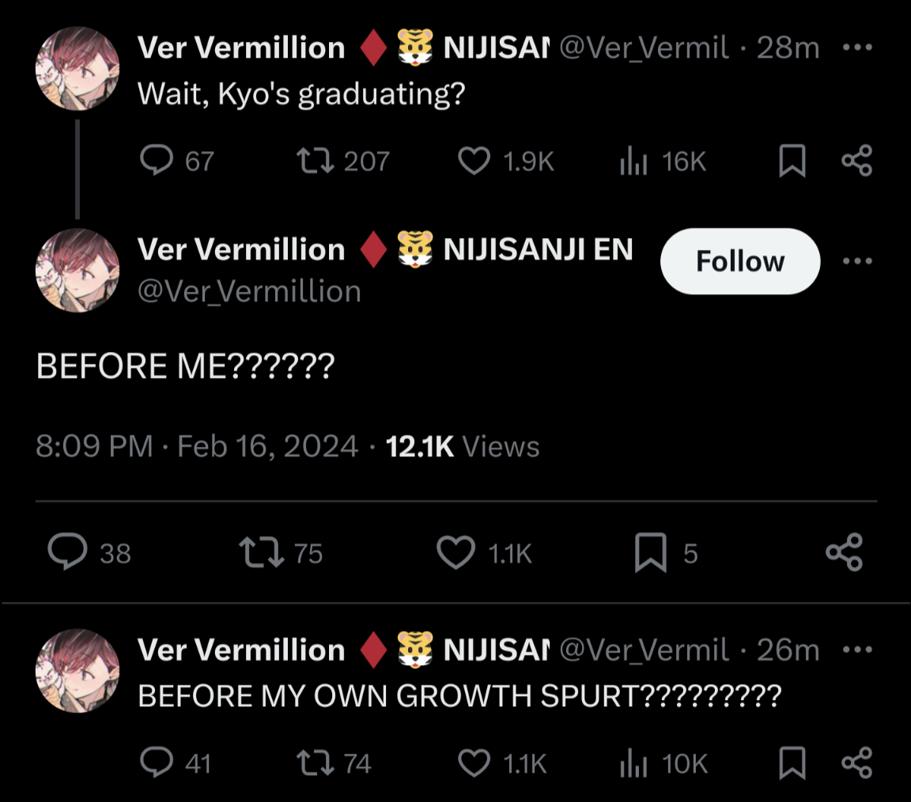The width and height of the screenshot is (911, 802).
Task: Bookmark the "BEFORE ME??????" tweet
Action: pyautogui.click(x=651, y=552)
